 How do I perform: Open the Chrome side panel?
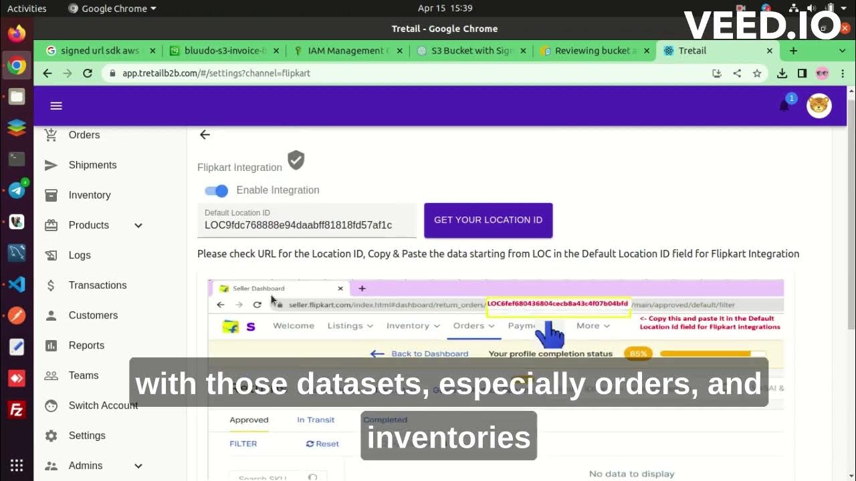coord(802,73)
